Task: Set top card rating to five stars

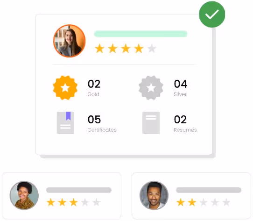Action: (152, 48)
